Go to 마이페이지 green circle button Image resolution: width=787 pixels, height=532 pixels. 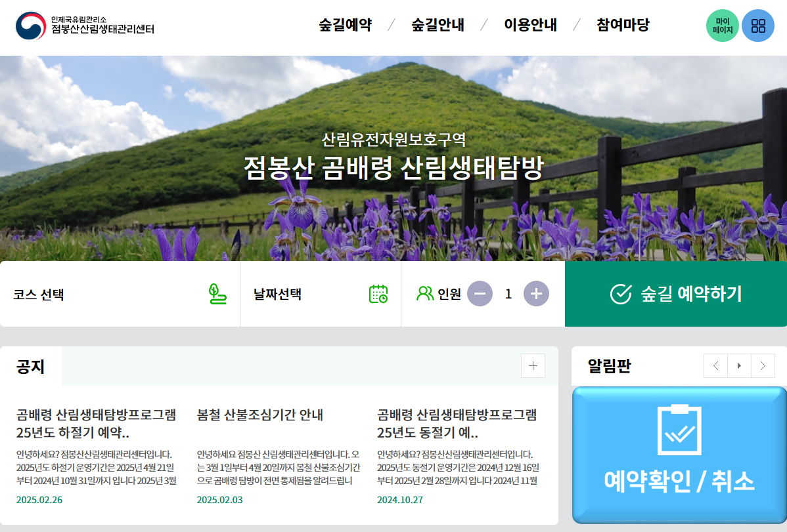click(722, 26)
